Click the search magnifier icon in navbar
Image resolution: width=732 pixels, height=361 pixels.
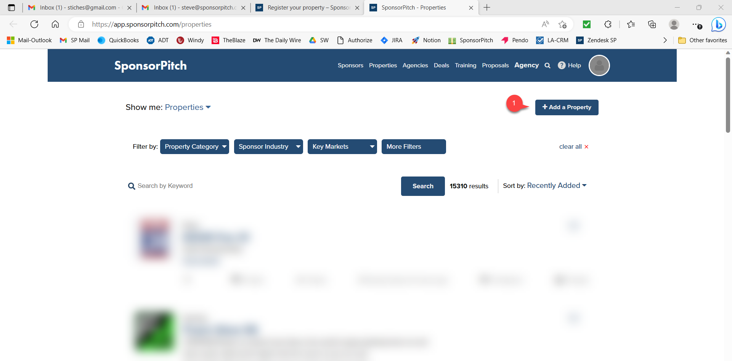[x=547, y=65]
